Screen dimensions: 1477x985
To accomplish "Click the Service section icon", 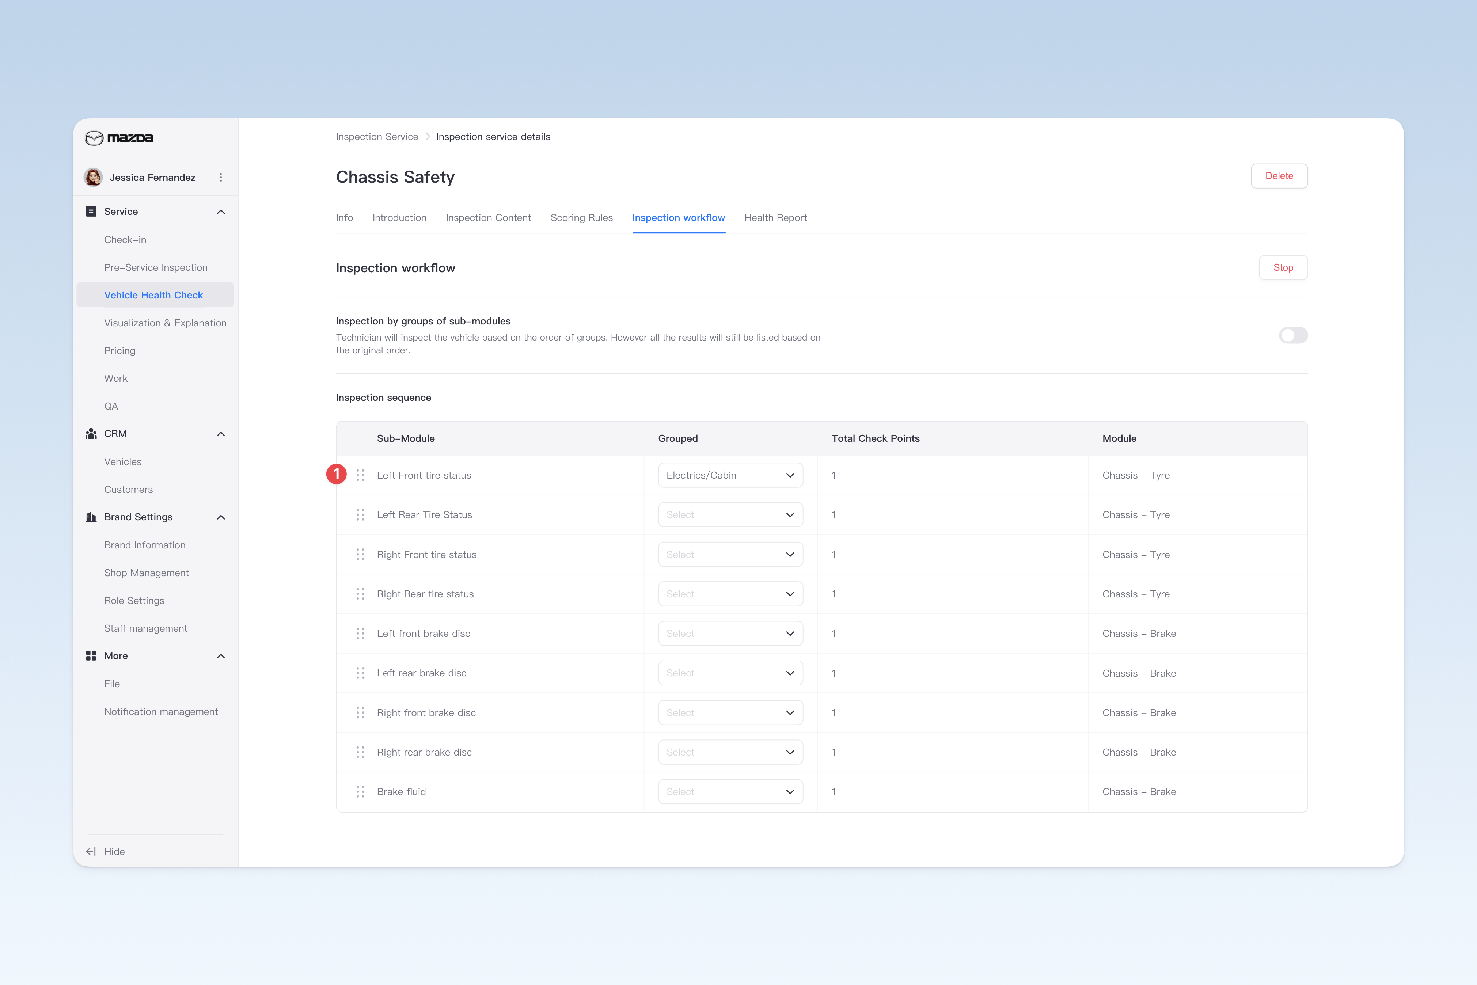I will pos(91,212).
